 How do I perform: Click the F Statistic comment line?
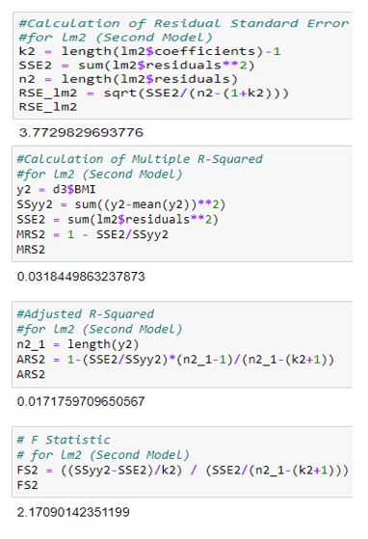(64, 440)
